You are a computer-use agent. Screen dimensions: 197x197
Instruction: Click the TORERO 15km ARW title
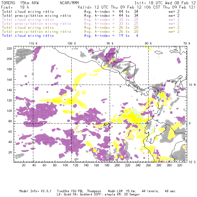20,3
